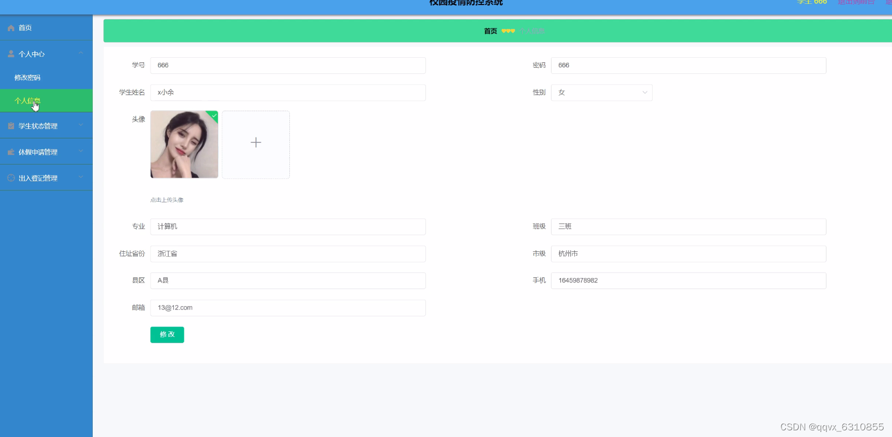Open the 性别 gender dropdown
The width and height of the screenshot is (892, 437).
602,93
